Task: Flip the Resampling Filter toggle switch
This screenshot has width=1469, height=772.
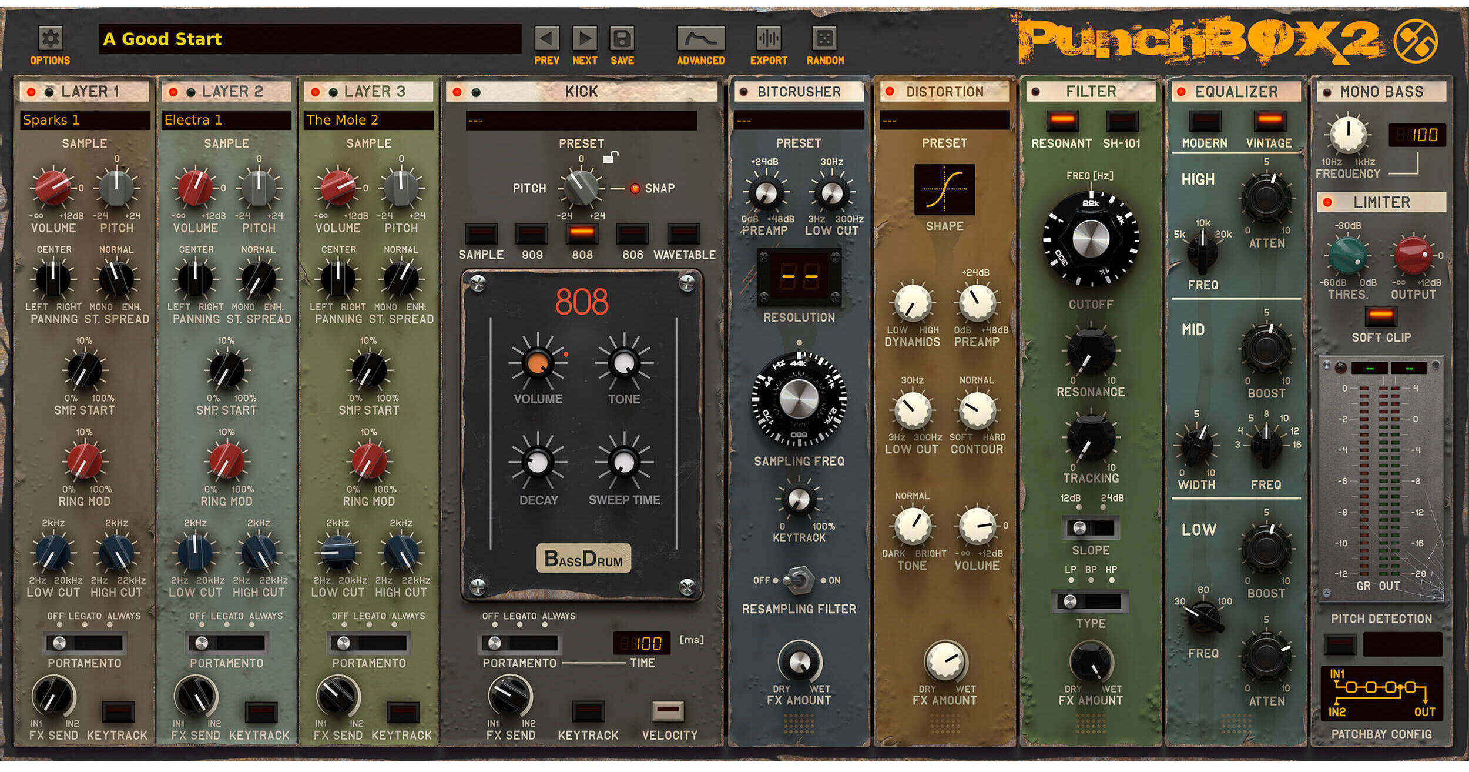Action: 799,580
